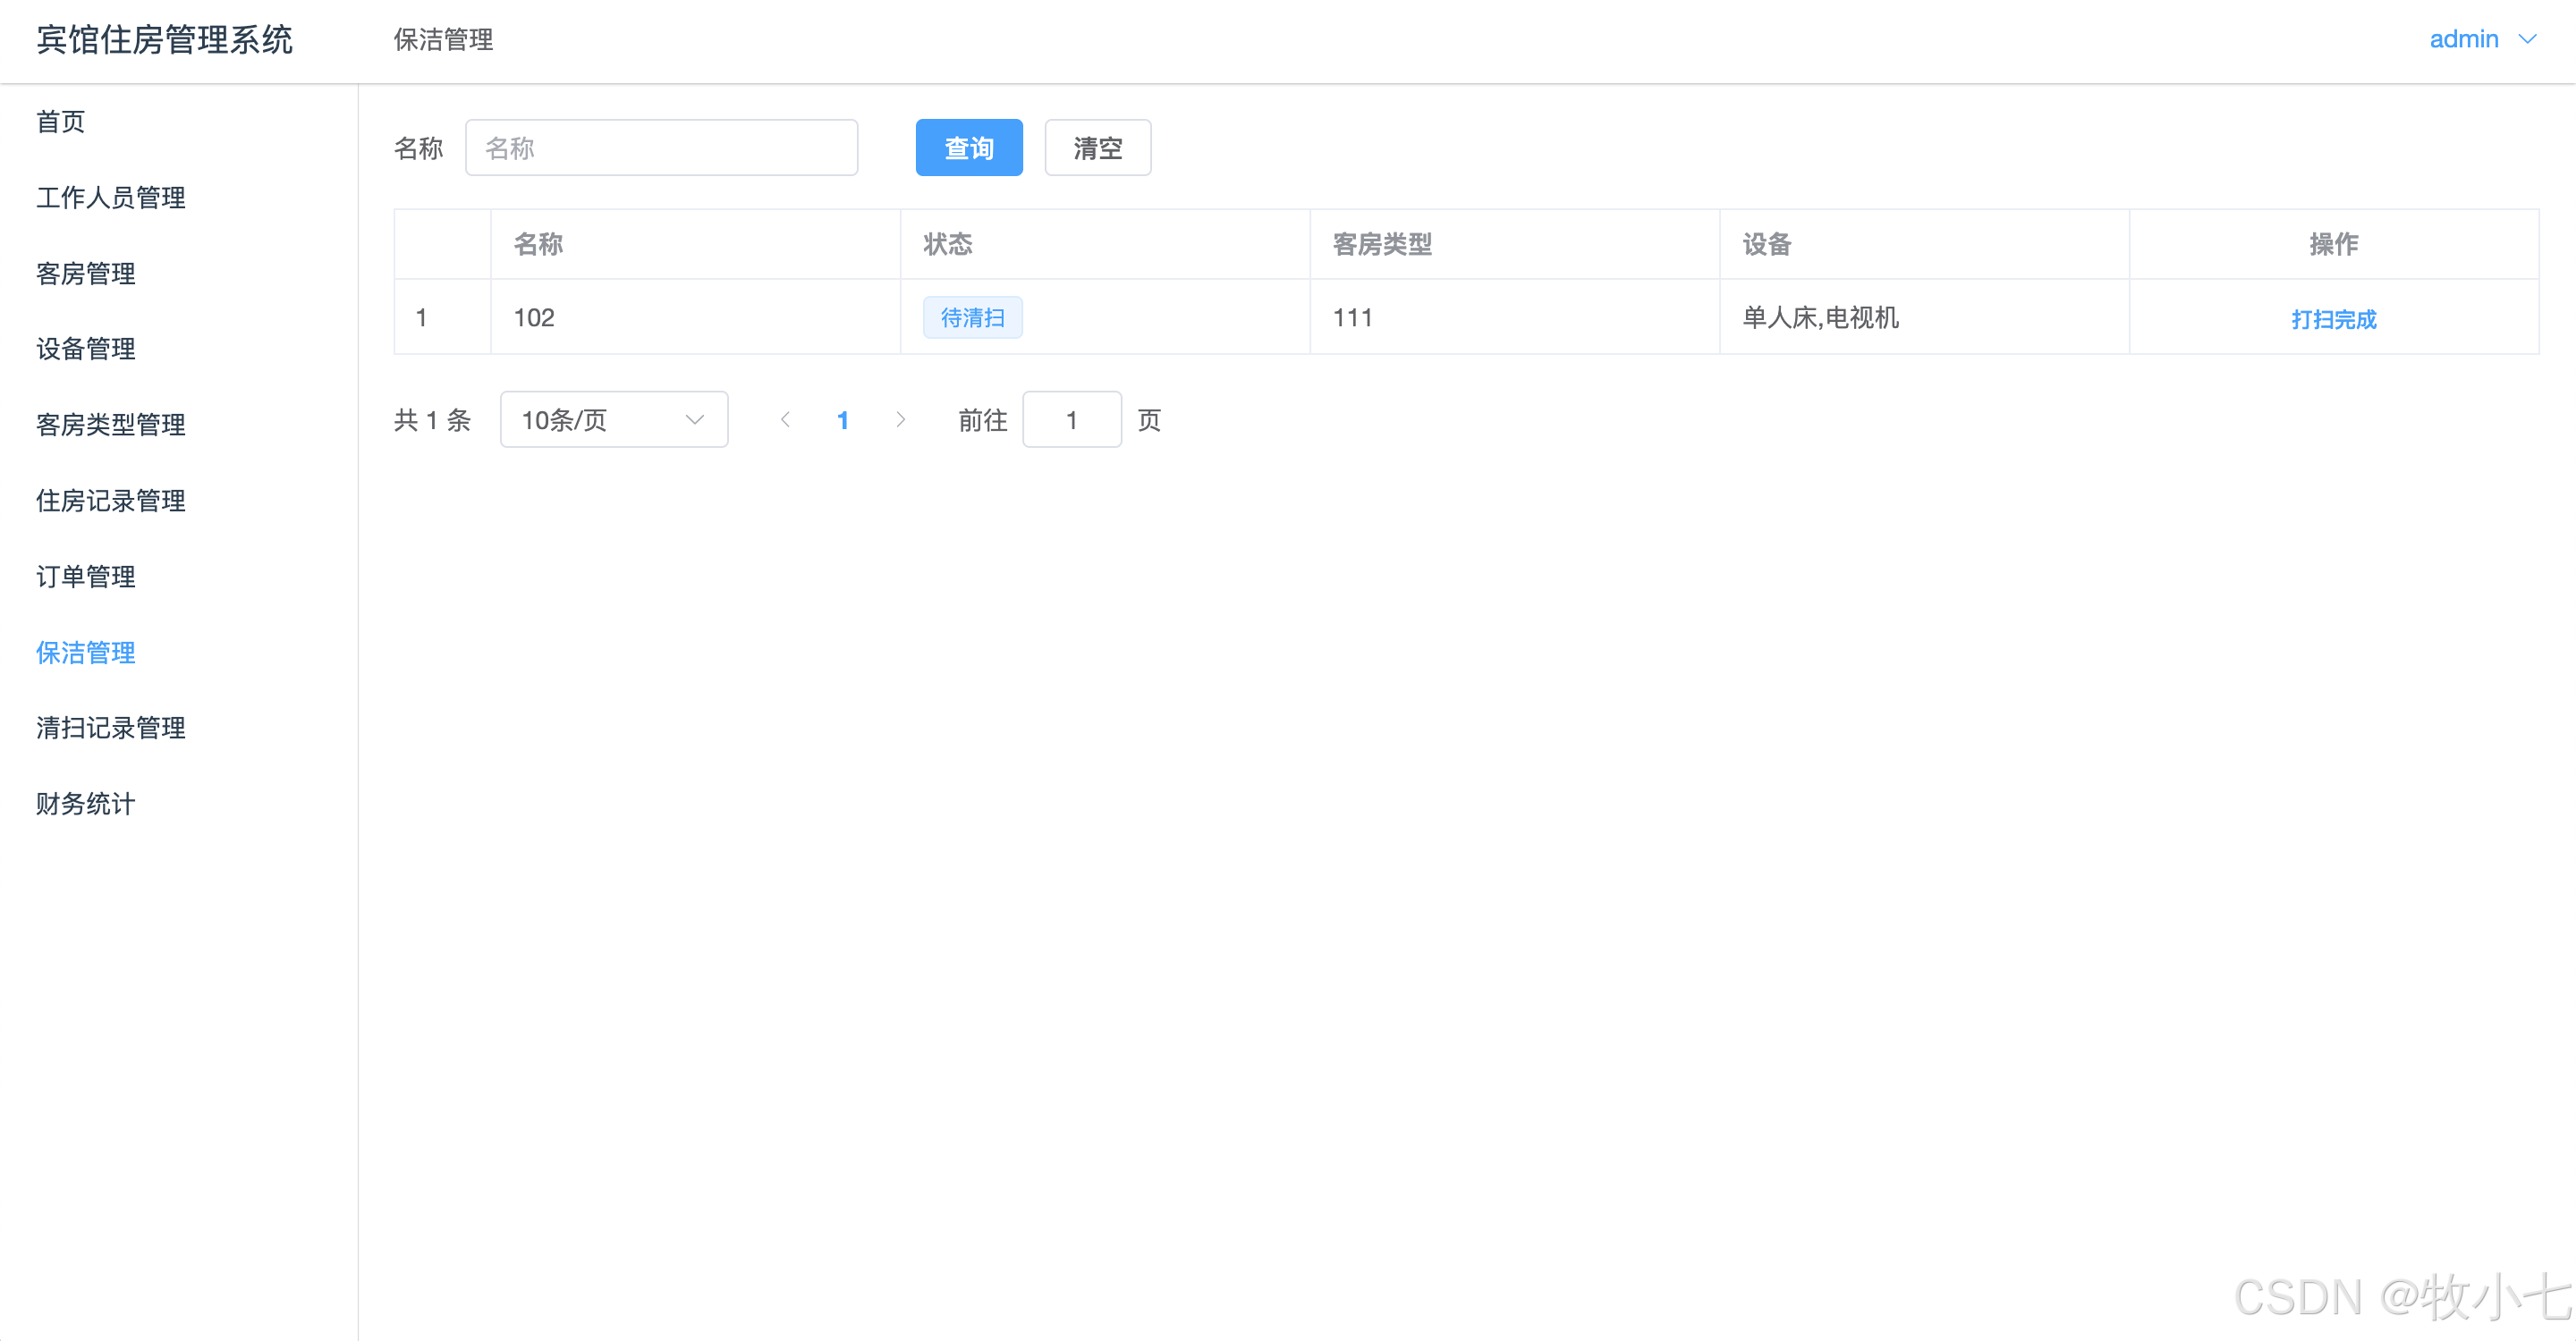2576x1341 pixels.
Task: Open 财务统计 from the sidebar
Action: [x=86, y=804]
